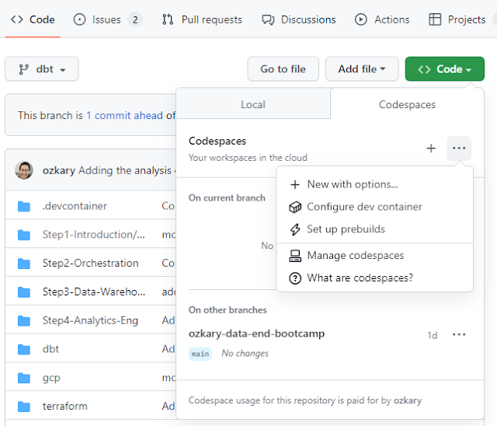Select Configure dev container

tap(374, 207)
